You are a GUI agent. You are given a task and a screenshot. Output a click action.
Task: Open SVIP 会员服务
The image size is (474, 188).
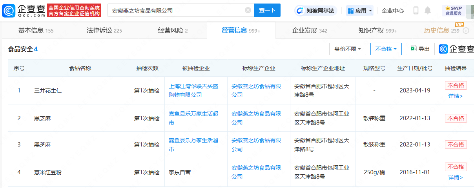click(x=453, y=11)
